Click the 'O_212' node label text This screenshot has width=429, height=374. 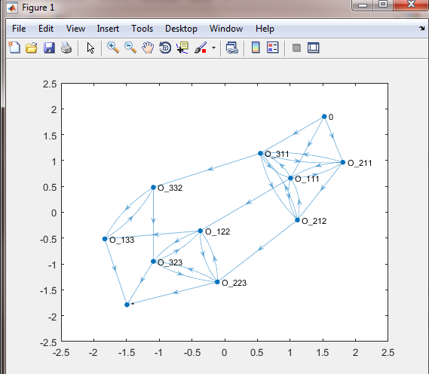[x=314, y=221]
